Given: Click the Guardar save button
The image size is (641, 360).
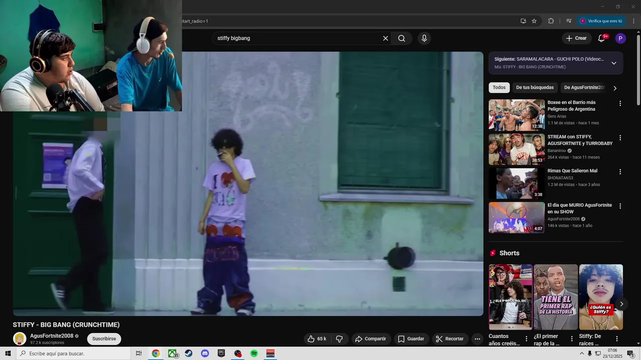Looking at the screenshot, I should [x=411, y=339].
